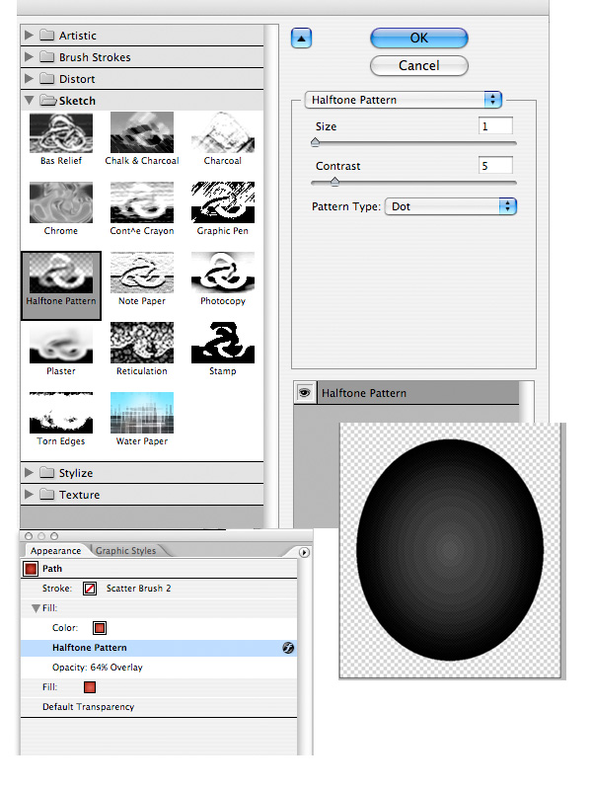Click the Brush Strokes folder icon
The width and height of the screenshot is (592, 790).
pos(46,56)
